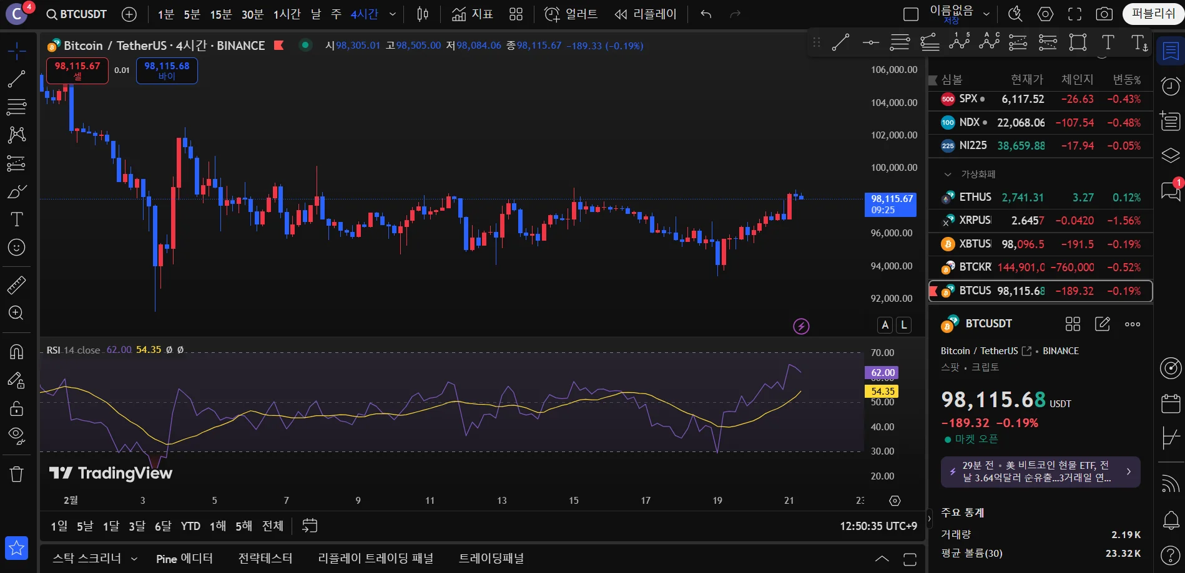Switch to the Pine 에디터 tab
1185x573 pixels.
click(184, 559)
